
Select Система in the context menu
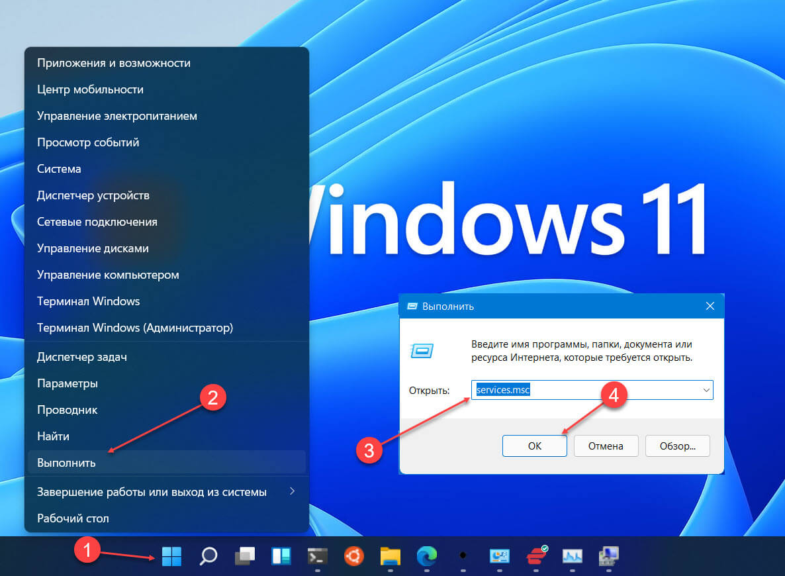pyautogui.click(x=166, y=169)
